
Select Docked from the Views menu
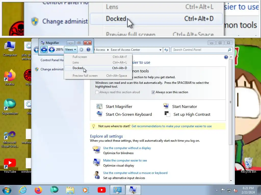[x=98, y=68]
